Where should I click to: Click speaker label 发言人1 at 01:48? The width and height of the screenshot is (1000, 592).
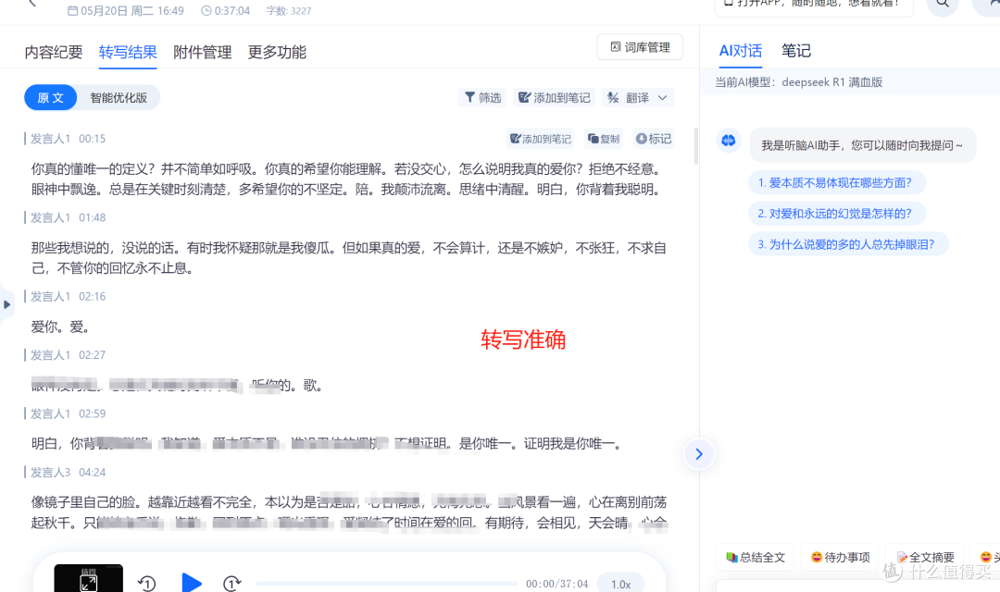[50, 217]
